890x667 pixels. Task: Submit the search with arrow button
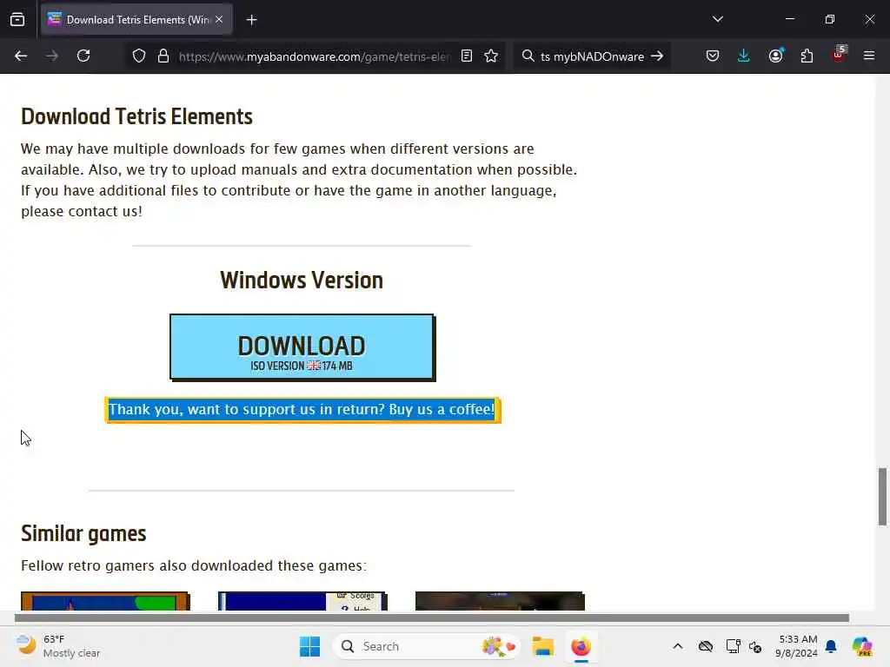coord(657,56)
